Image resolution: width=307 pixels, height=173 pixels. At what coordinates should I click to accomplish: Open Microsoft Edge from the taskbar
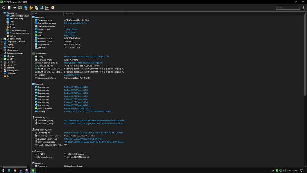coord(9,171)
